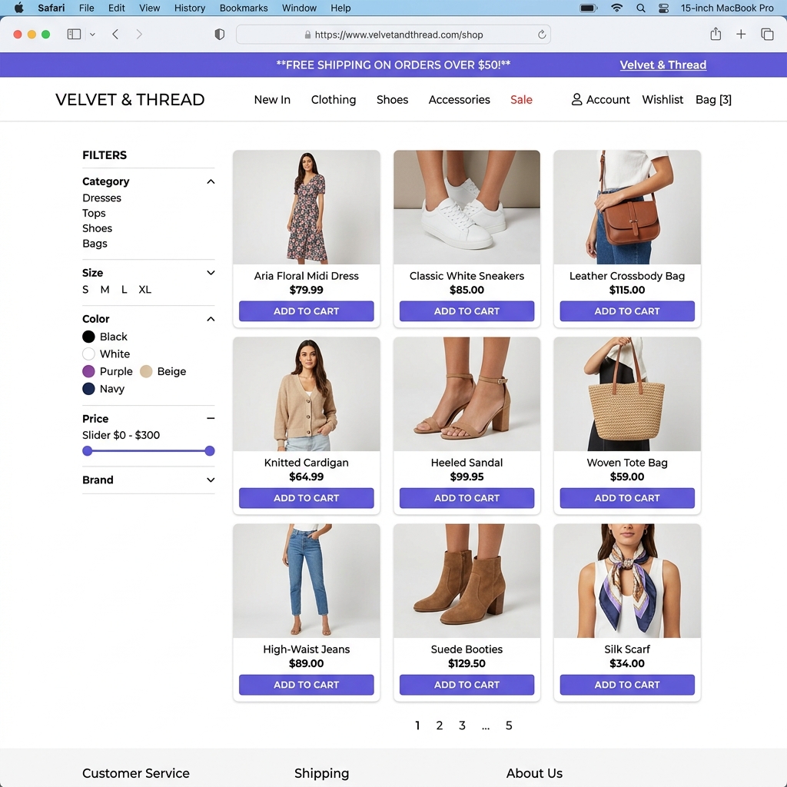Reload the page using the refresh icon

[x=540, y=34]
